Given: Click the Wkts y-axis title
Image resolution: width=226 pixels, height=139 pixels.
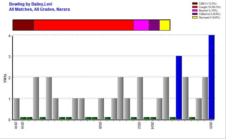Looking at the screenshot, I should pyautogui.click(x=5, y=78).
